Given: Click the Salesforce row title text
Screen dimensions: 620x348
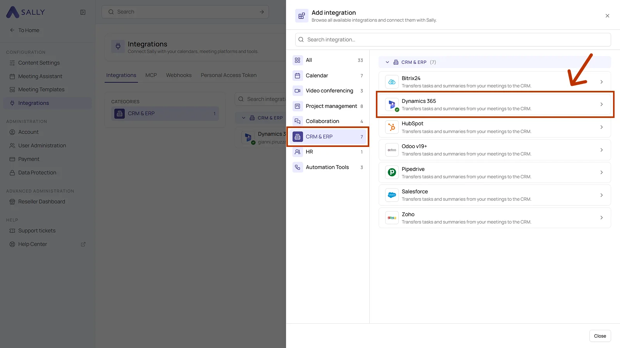Looking at the screenshot, I should (415, 192).
